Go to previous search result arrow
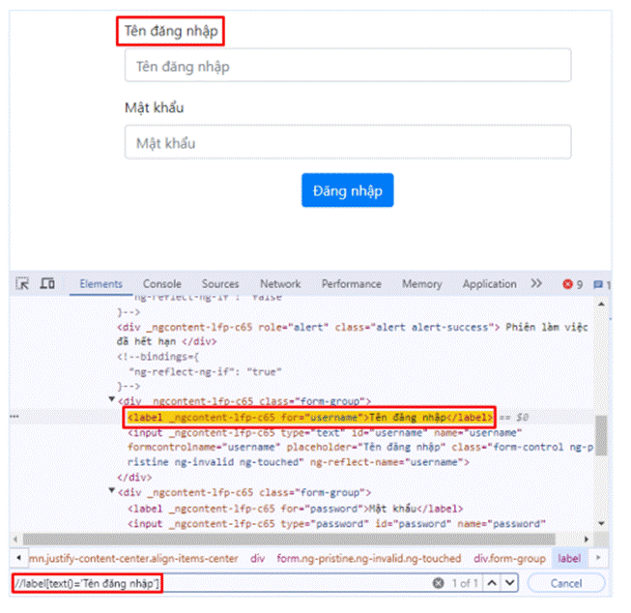631x613 pixels. pos(493,584)
